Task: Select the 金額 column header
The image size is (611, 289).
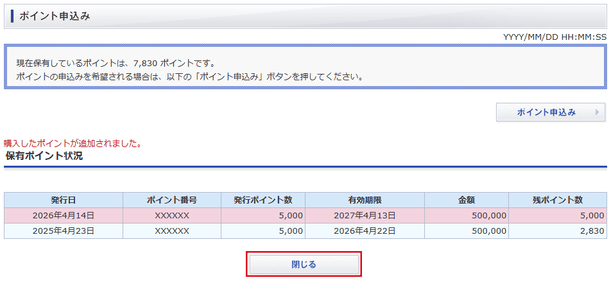Action: [x=467, y=200]
